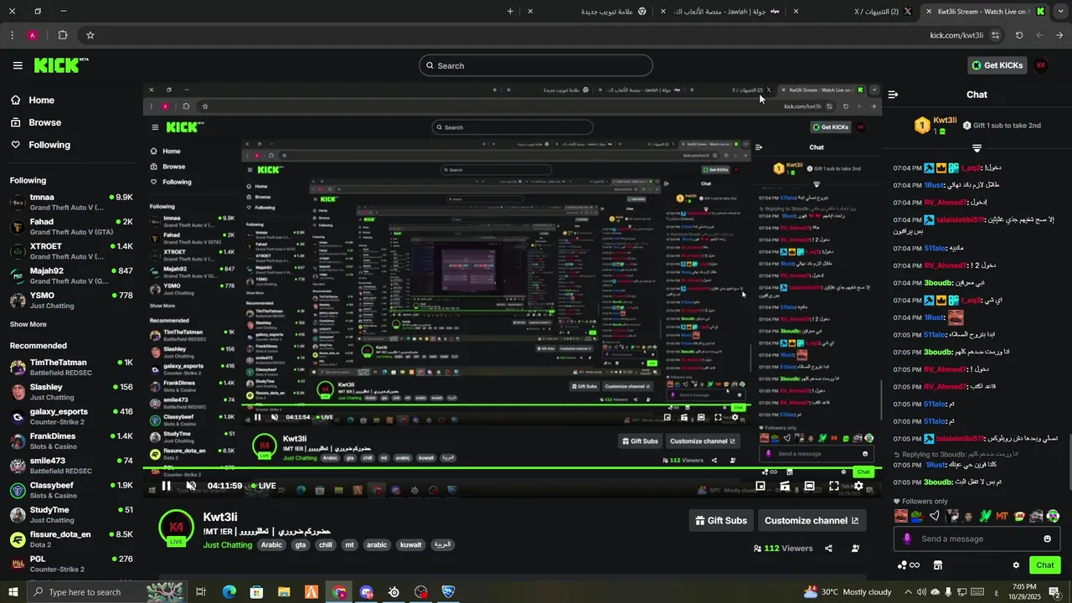The width and height of the screenshot is (1072, 603).
Task: Open Chrome extensions puzzle icon
Action: pos(63,35)
